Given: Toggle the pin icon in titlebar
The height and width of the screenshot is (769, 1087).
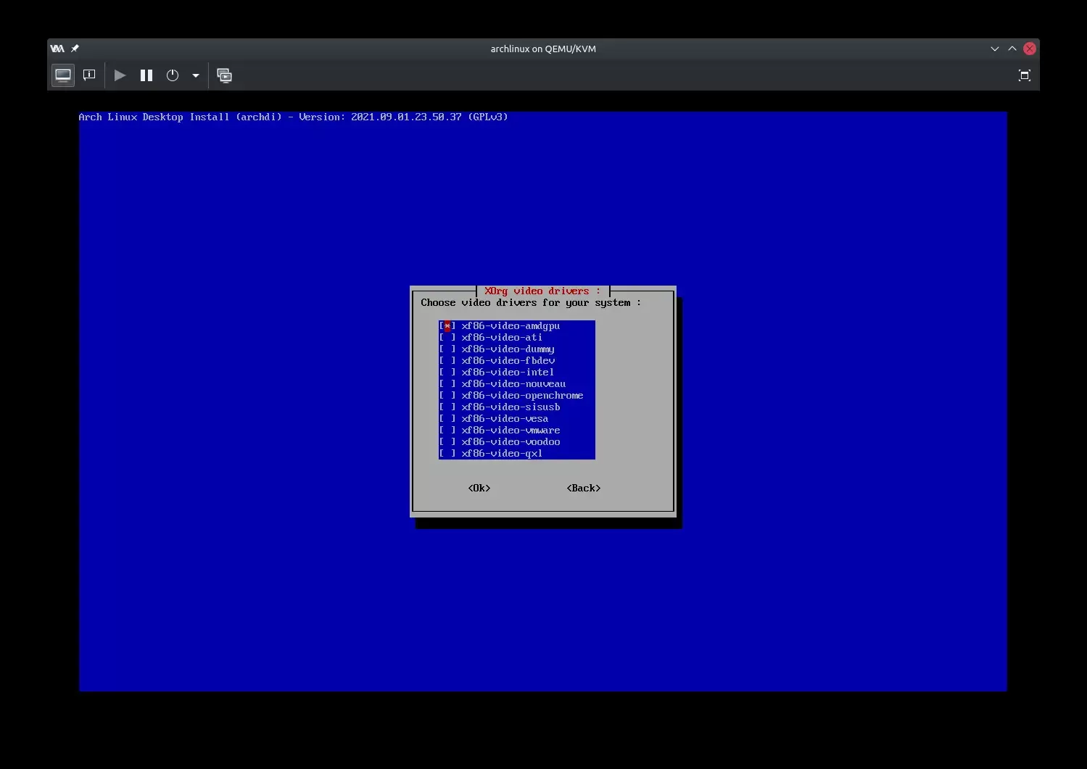Looking at the screenshot, I should pos(75,49).
